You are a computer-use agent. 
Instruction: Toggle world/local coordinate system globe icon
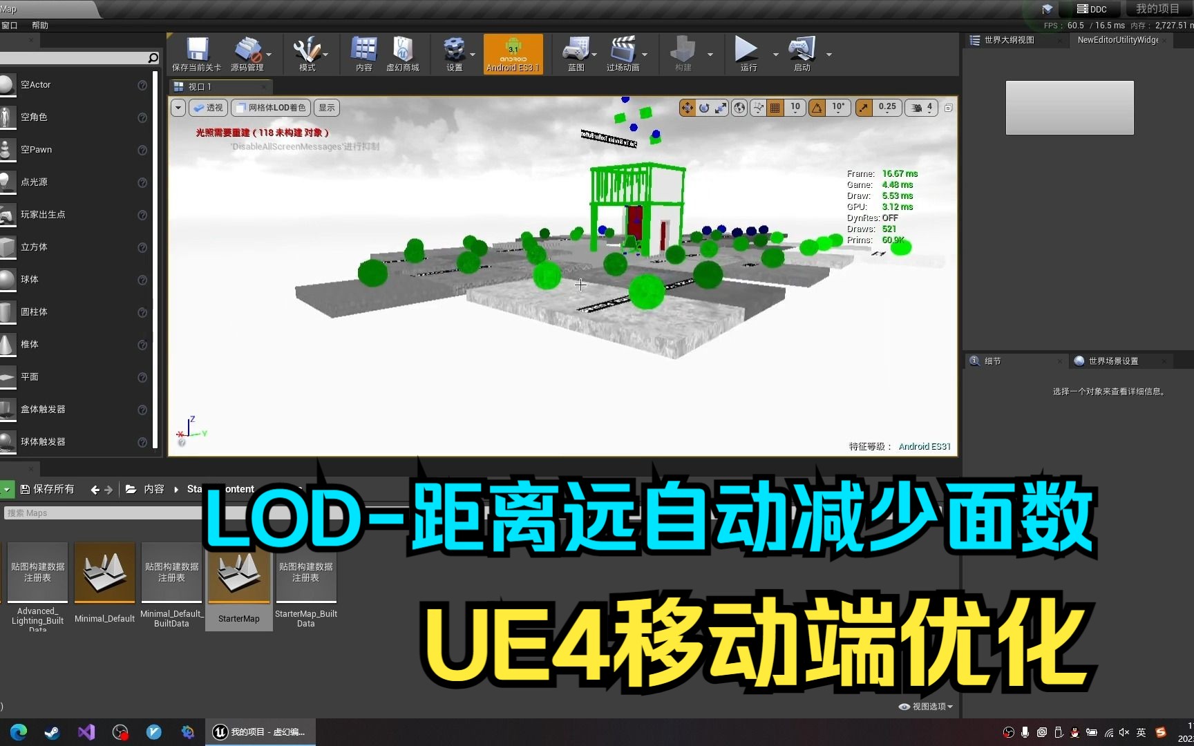click(x=739, y=108)
